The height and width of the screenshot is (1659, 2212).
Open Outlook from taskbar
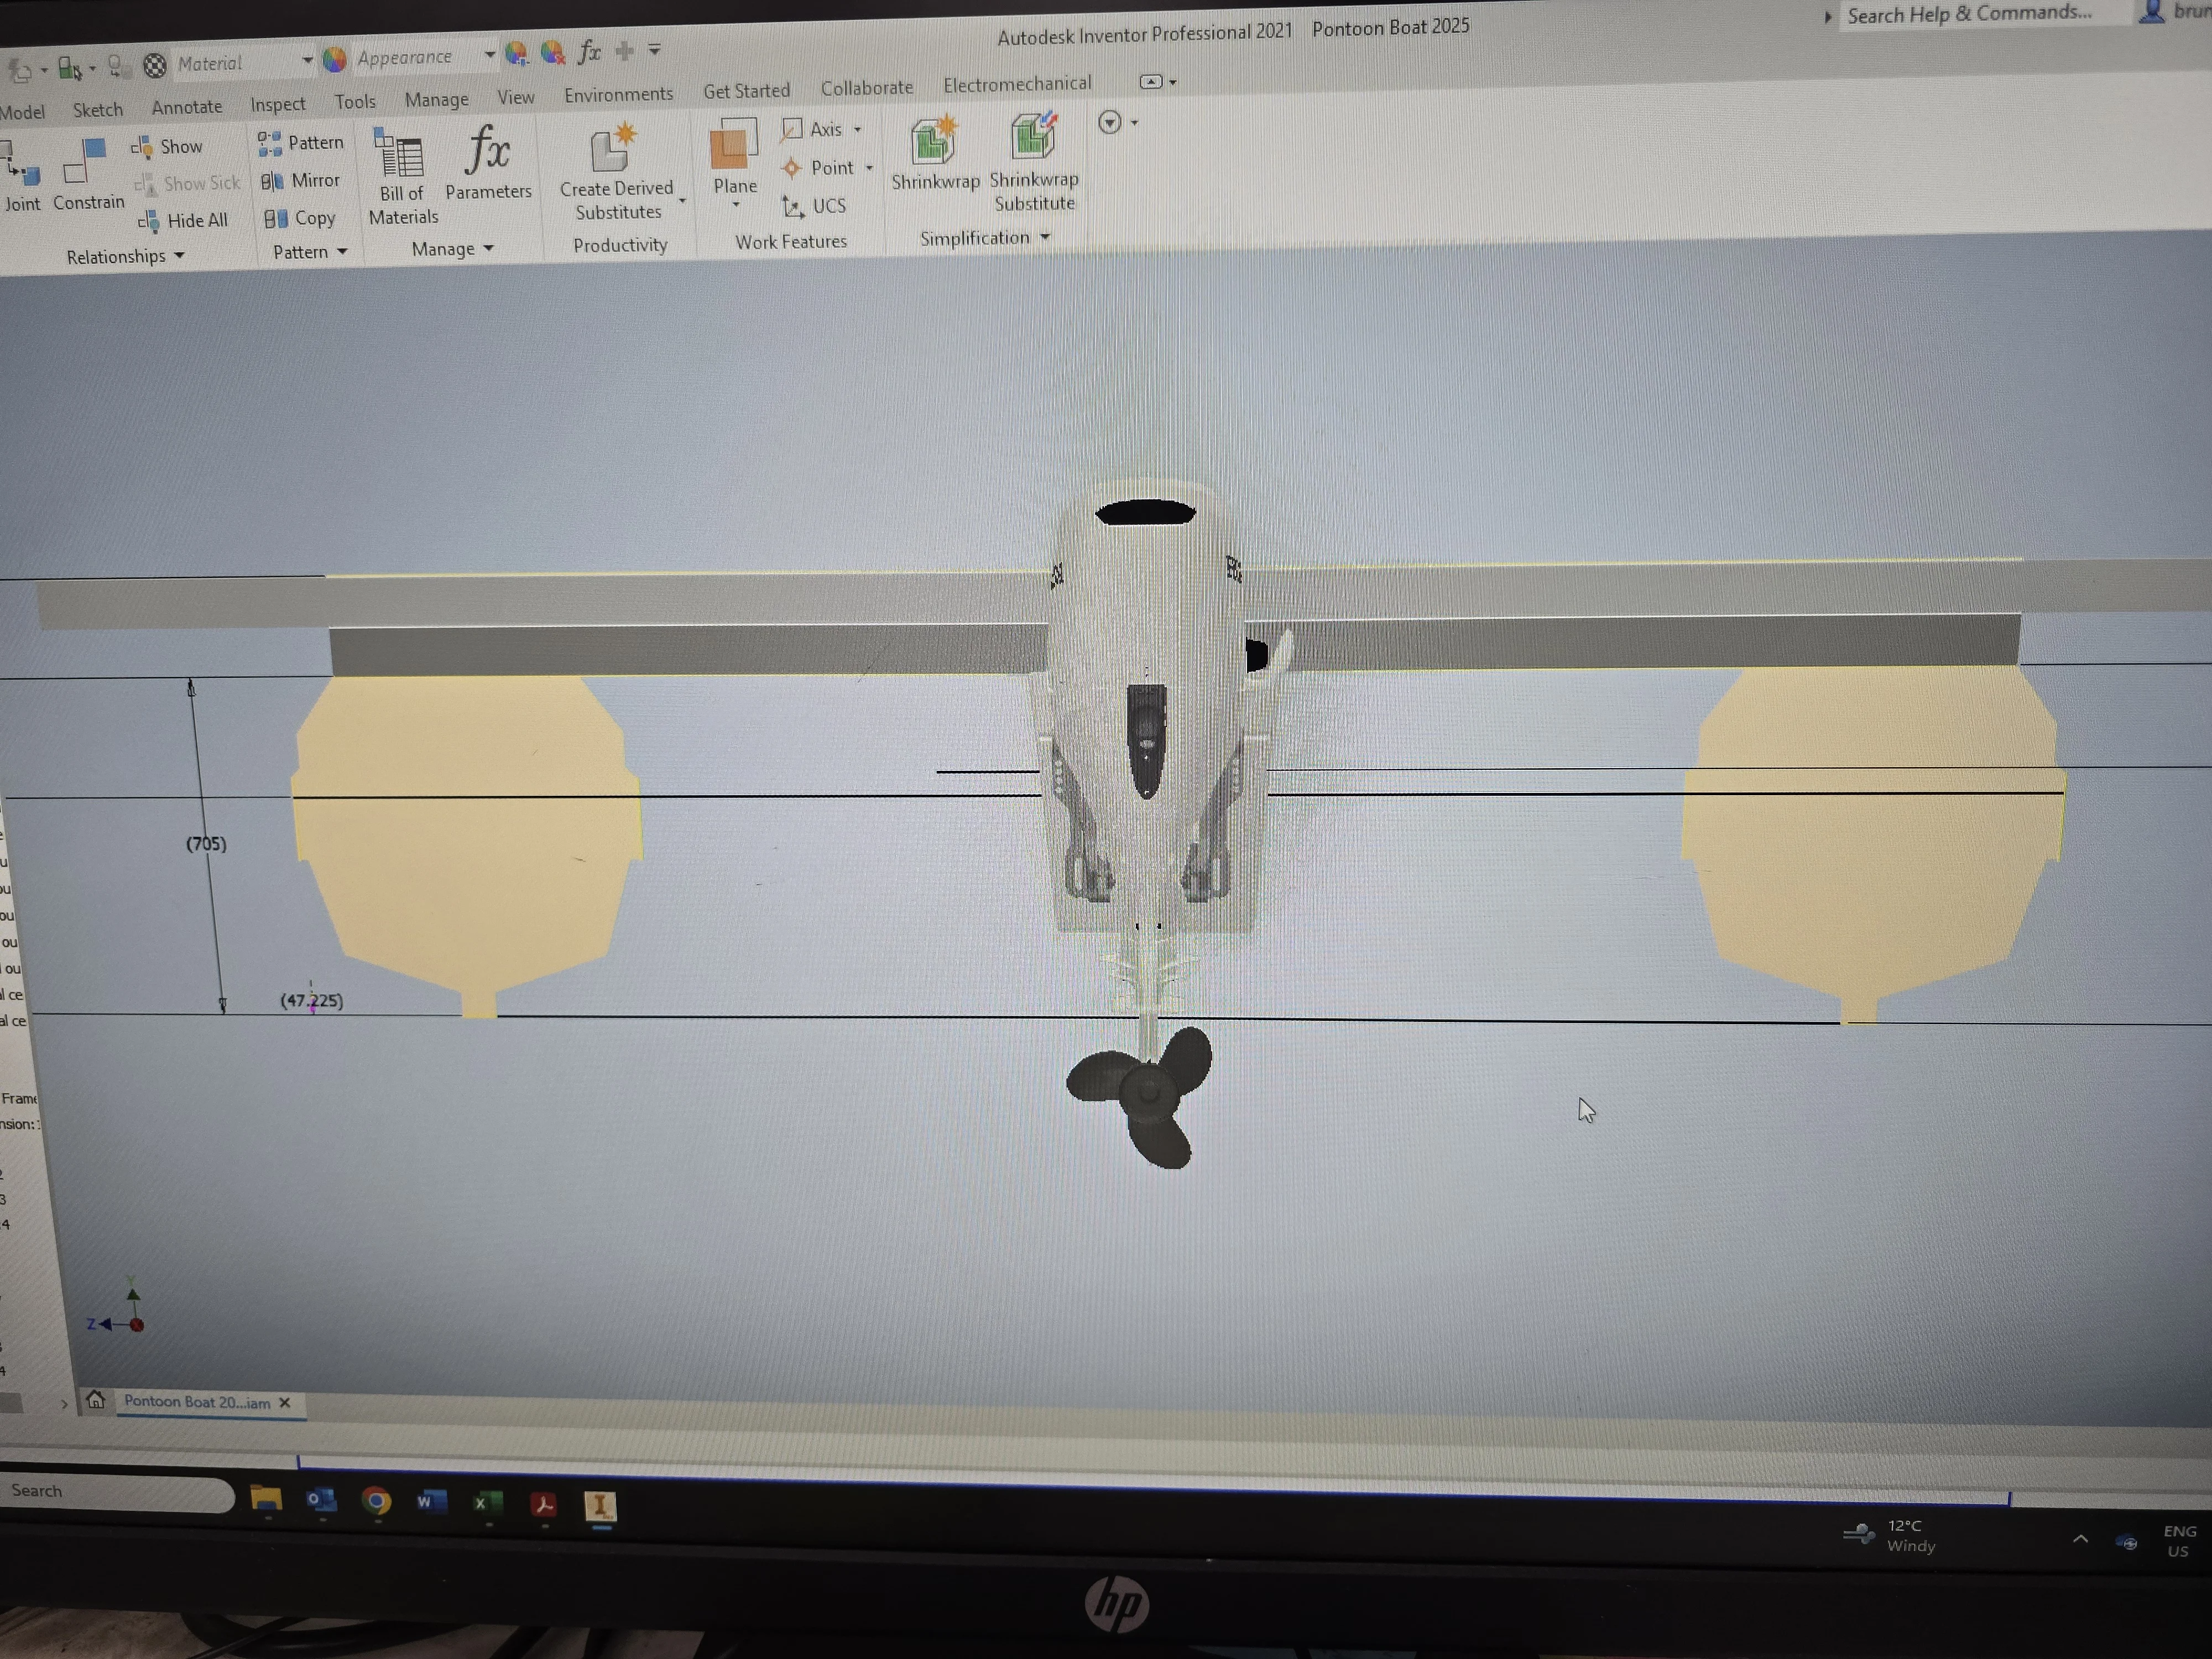(x=321, y=1500)
